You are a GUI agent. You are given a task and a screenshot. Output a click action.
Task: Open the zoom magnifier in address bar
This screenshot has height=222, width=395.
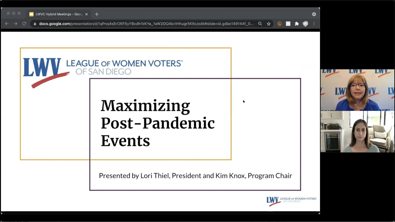[x=260, y=24]
